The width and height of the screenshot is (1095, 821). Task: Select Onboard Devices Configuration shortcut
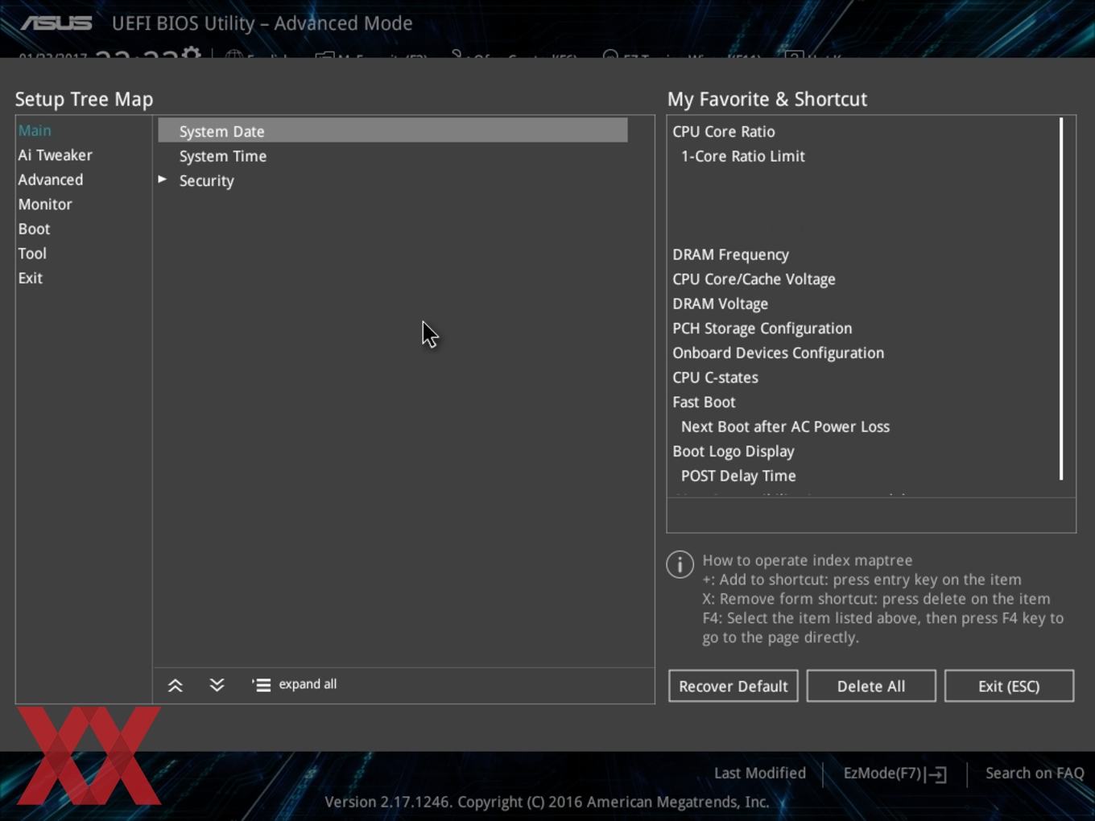click(778, 353)
